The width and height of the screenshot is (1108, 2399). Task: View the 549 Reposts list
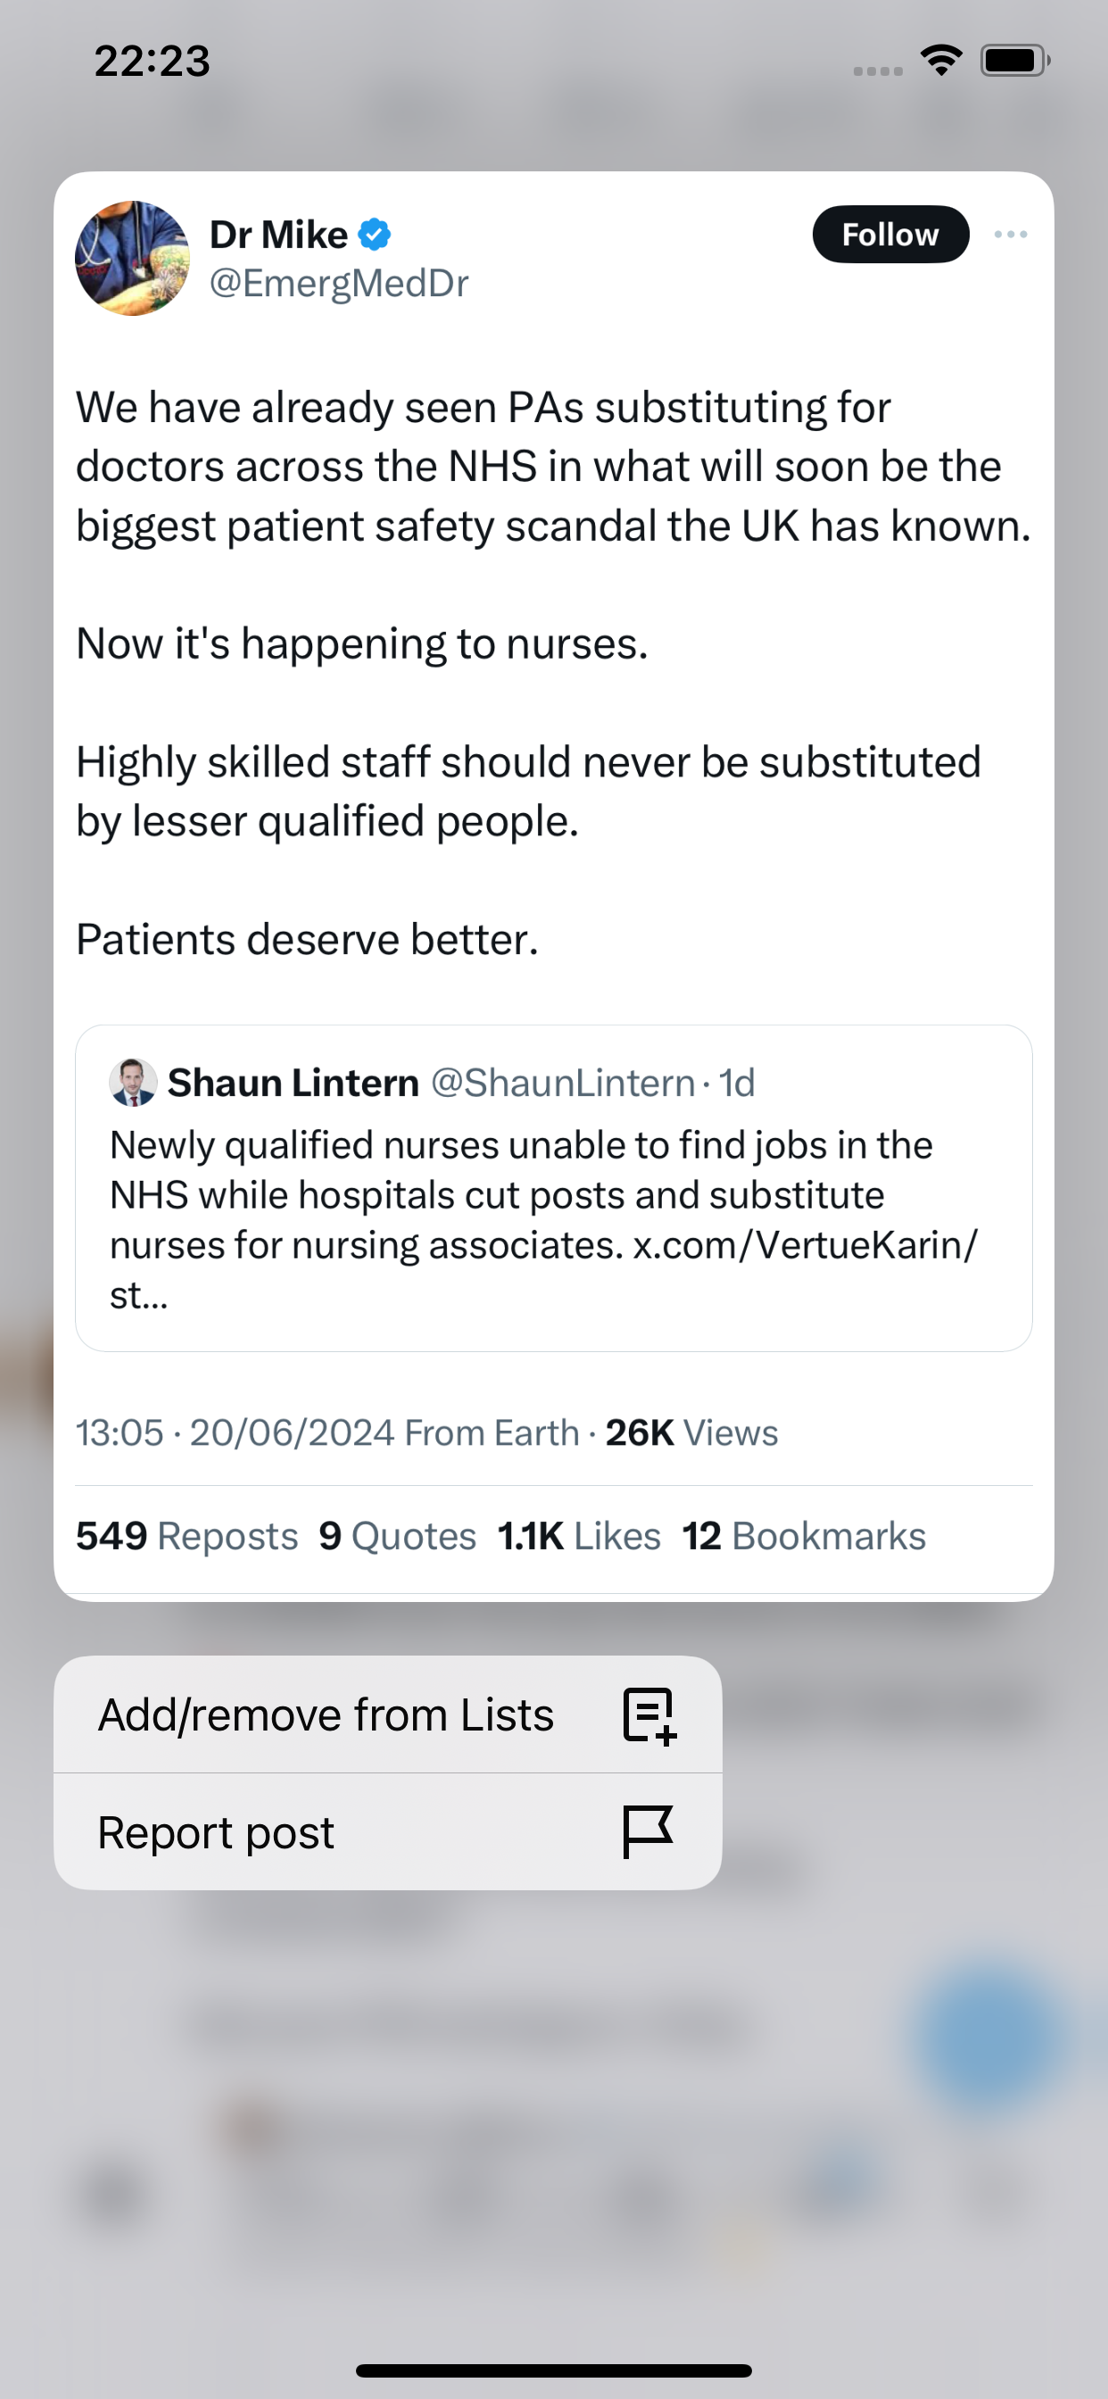coord(186,1536)
